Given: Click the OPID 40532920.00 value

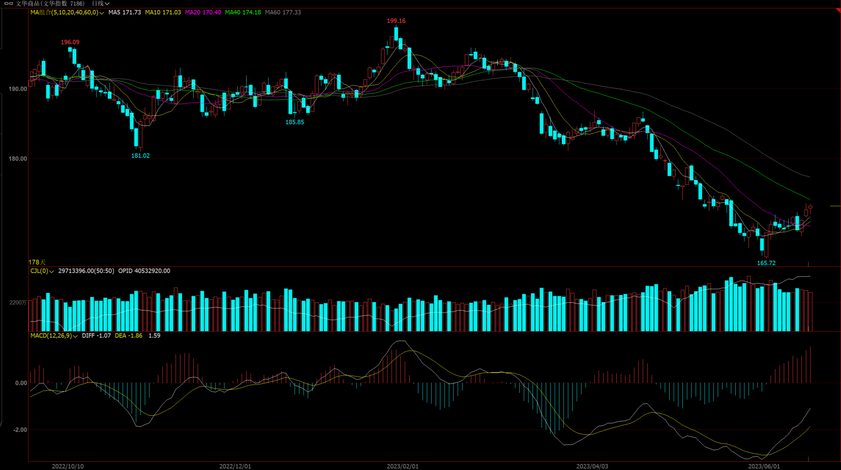Looking at the screenshot, I should point(144,271).
